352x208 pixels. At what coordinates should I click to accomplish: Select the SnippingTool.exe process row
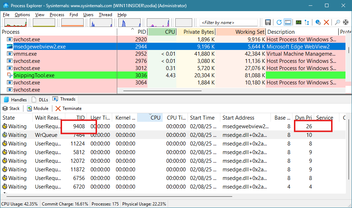[34, 75]
